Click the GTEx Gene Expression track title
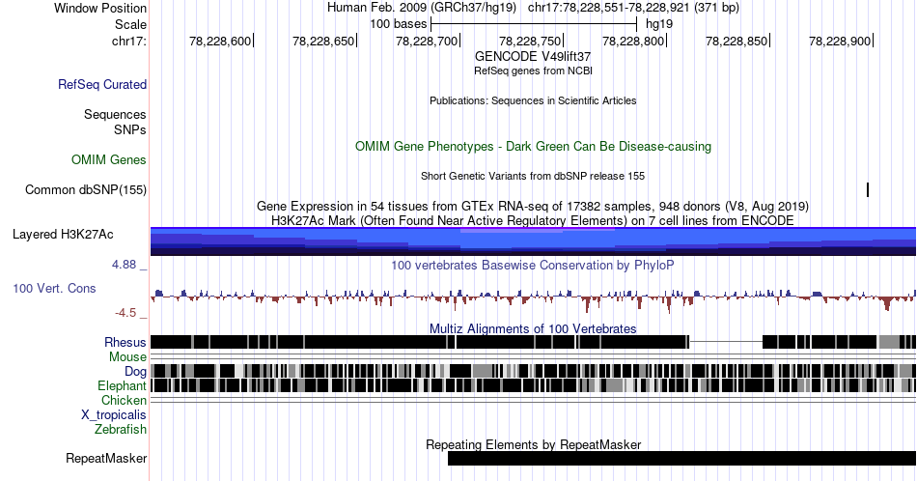Image resolution: width=917 pixels, height=481 pixels. [x=533, y=206]
